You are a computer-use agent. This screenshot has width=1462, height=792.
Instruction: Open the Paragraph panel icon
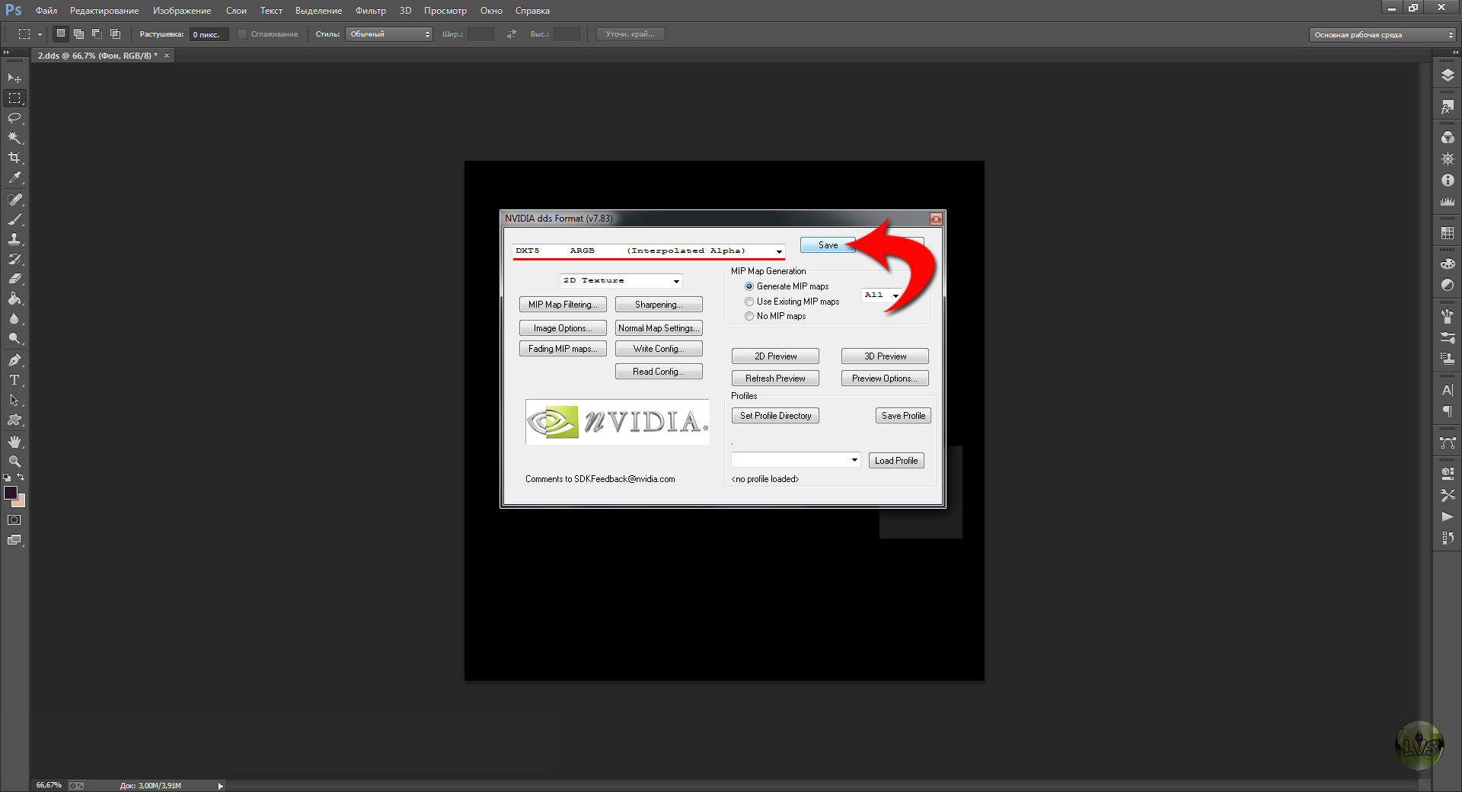click(1448, 411)
